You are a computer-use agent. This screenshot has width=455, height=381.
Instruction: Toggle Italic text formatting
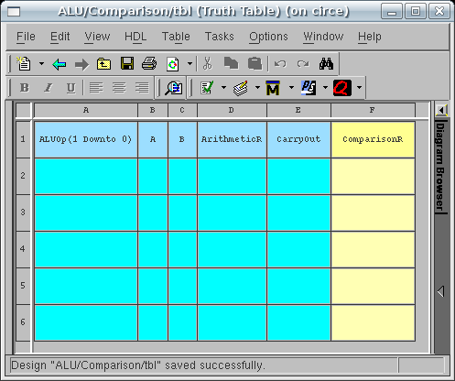48,88
